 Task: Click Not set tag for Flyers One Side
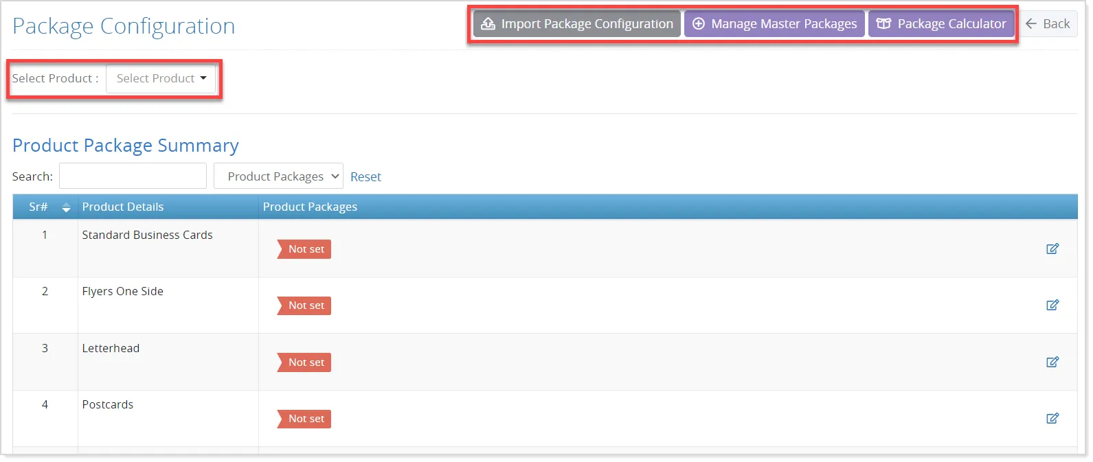point(304,305)
